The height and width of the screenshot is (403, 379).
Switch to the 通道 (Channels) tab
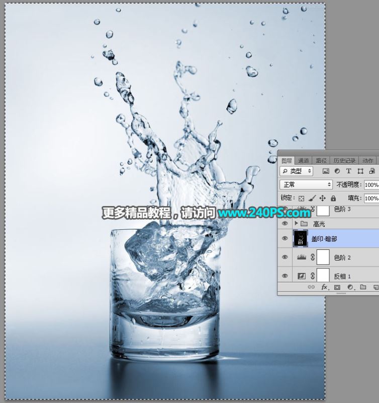point(304,161)
